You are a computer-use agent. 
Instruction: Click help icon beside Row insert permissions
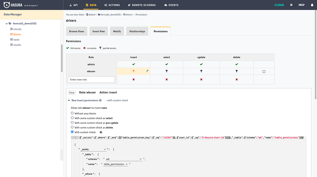tap(100, 100)
